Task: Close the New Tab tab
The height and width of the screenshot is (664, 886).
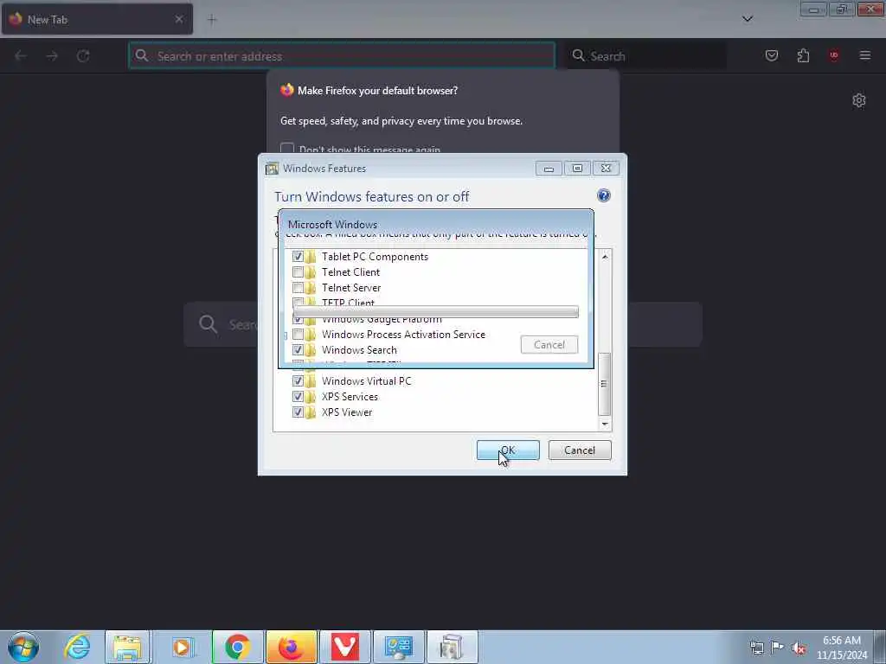Action: [x=179, y=19]
